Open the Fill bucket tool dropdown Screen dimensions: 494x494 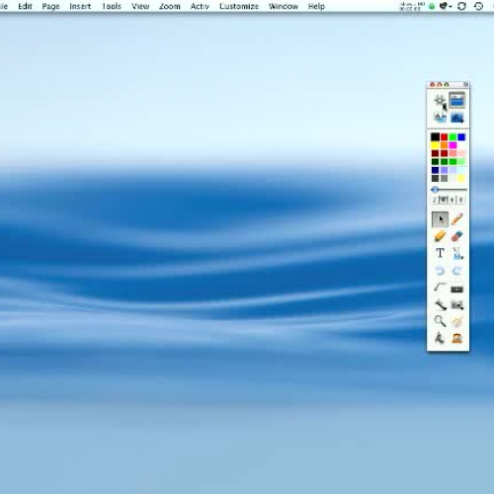coord(457,253)
